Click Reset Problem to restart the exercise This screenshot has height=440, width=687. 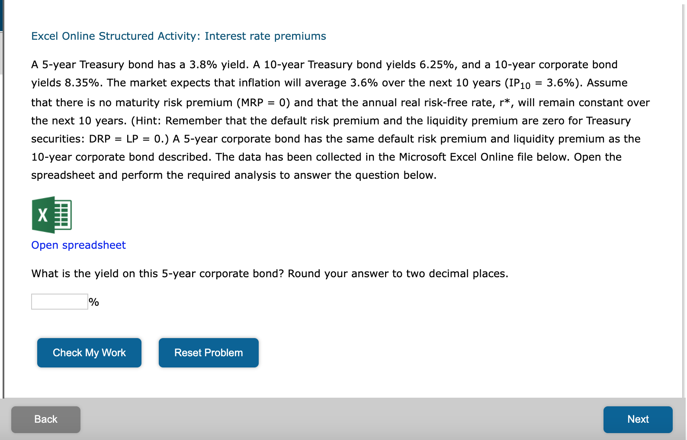[x=208, y=352]
